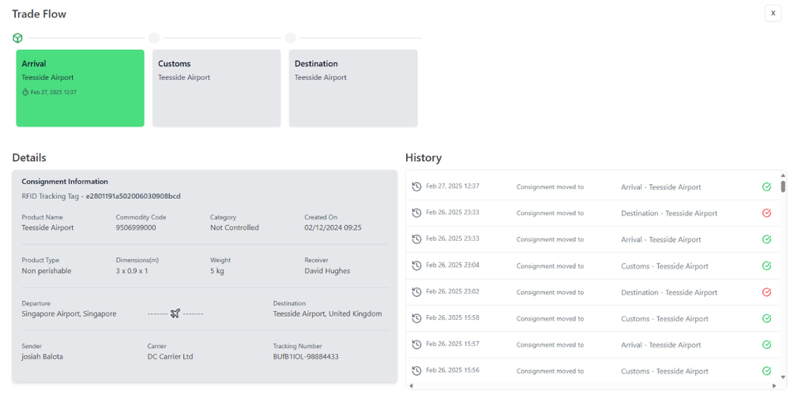The image size is (792, 400).
Task: Click history scrollbar down arrow
Action: [x=783, y=377]
